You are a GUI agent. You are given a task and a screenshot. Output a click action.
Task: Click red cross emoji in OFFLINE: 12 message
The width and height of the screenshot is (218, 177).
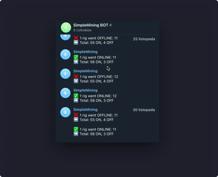76,77
